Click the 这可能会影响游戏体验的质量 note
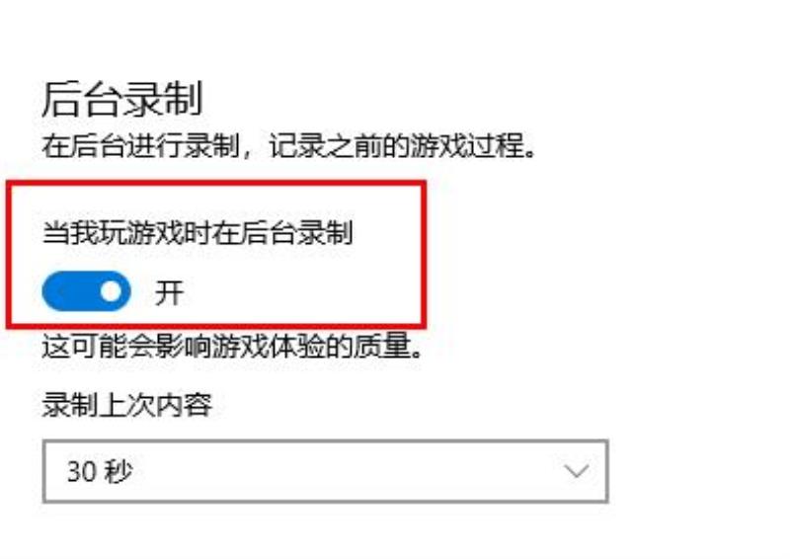790x559 pixels. coord(232,346)
